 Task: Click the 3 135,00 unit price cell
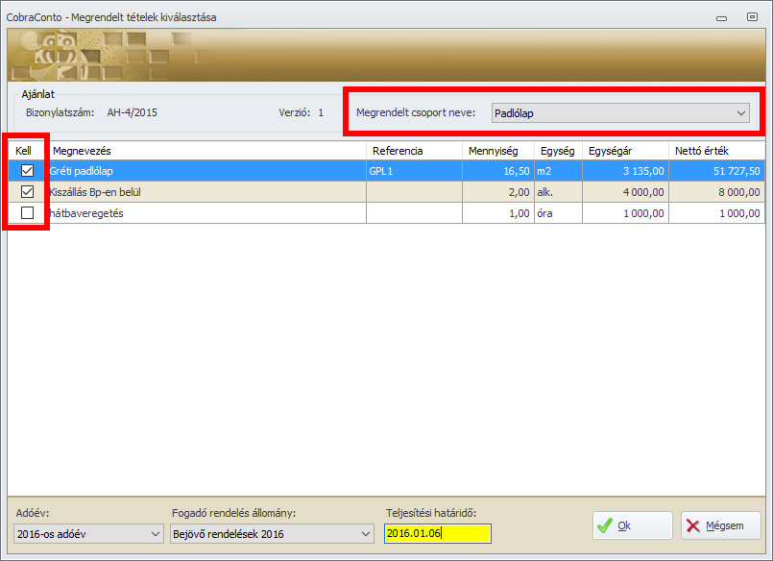(625, 171)
